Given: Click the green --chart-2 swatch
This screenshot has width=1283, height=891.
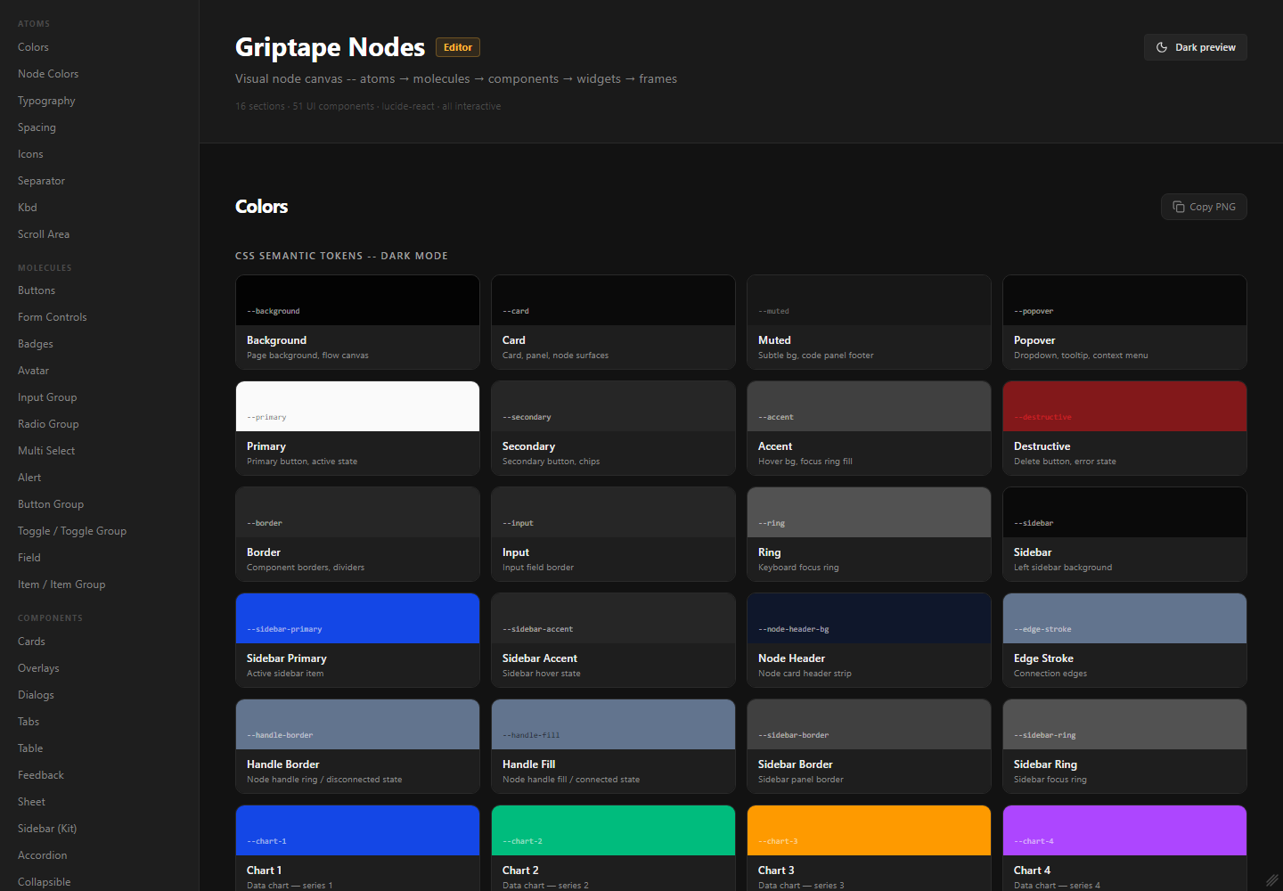Looking at the screenshot, I should tap(613, 830).
